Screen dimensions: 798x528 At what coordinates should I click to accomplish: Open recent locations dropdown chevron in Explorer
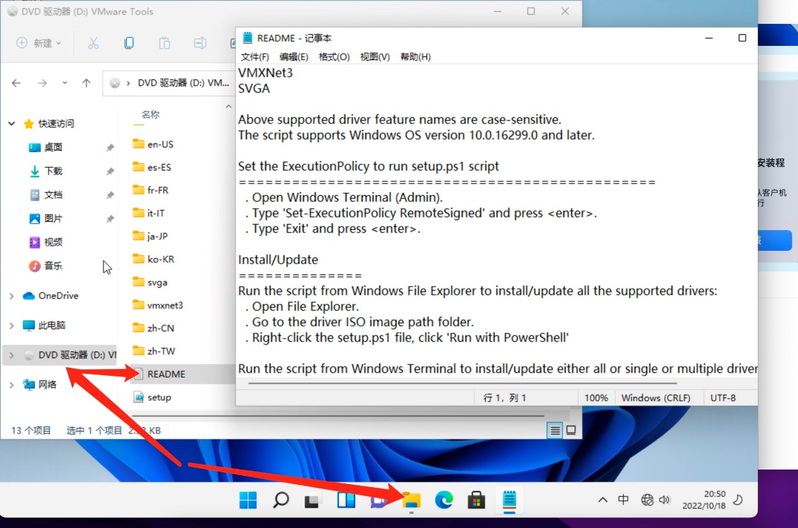pyautogui.click(x=65, y=83)
